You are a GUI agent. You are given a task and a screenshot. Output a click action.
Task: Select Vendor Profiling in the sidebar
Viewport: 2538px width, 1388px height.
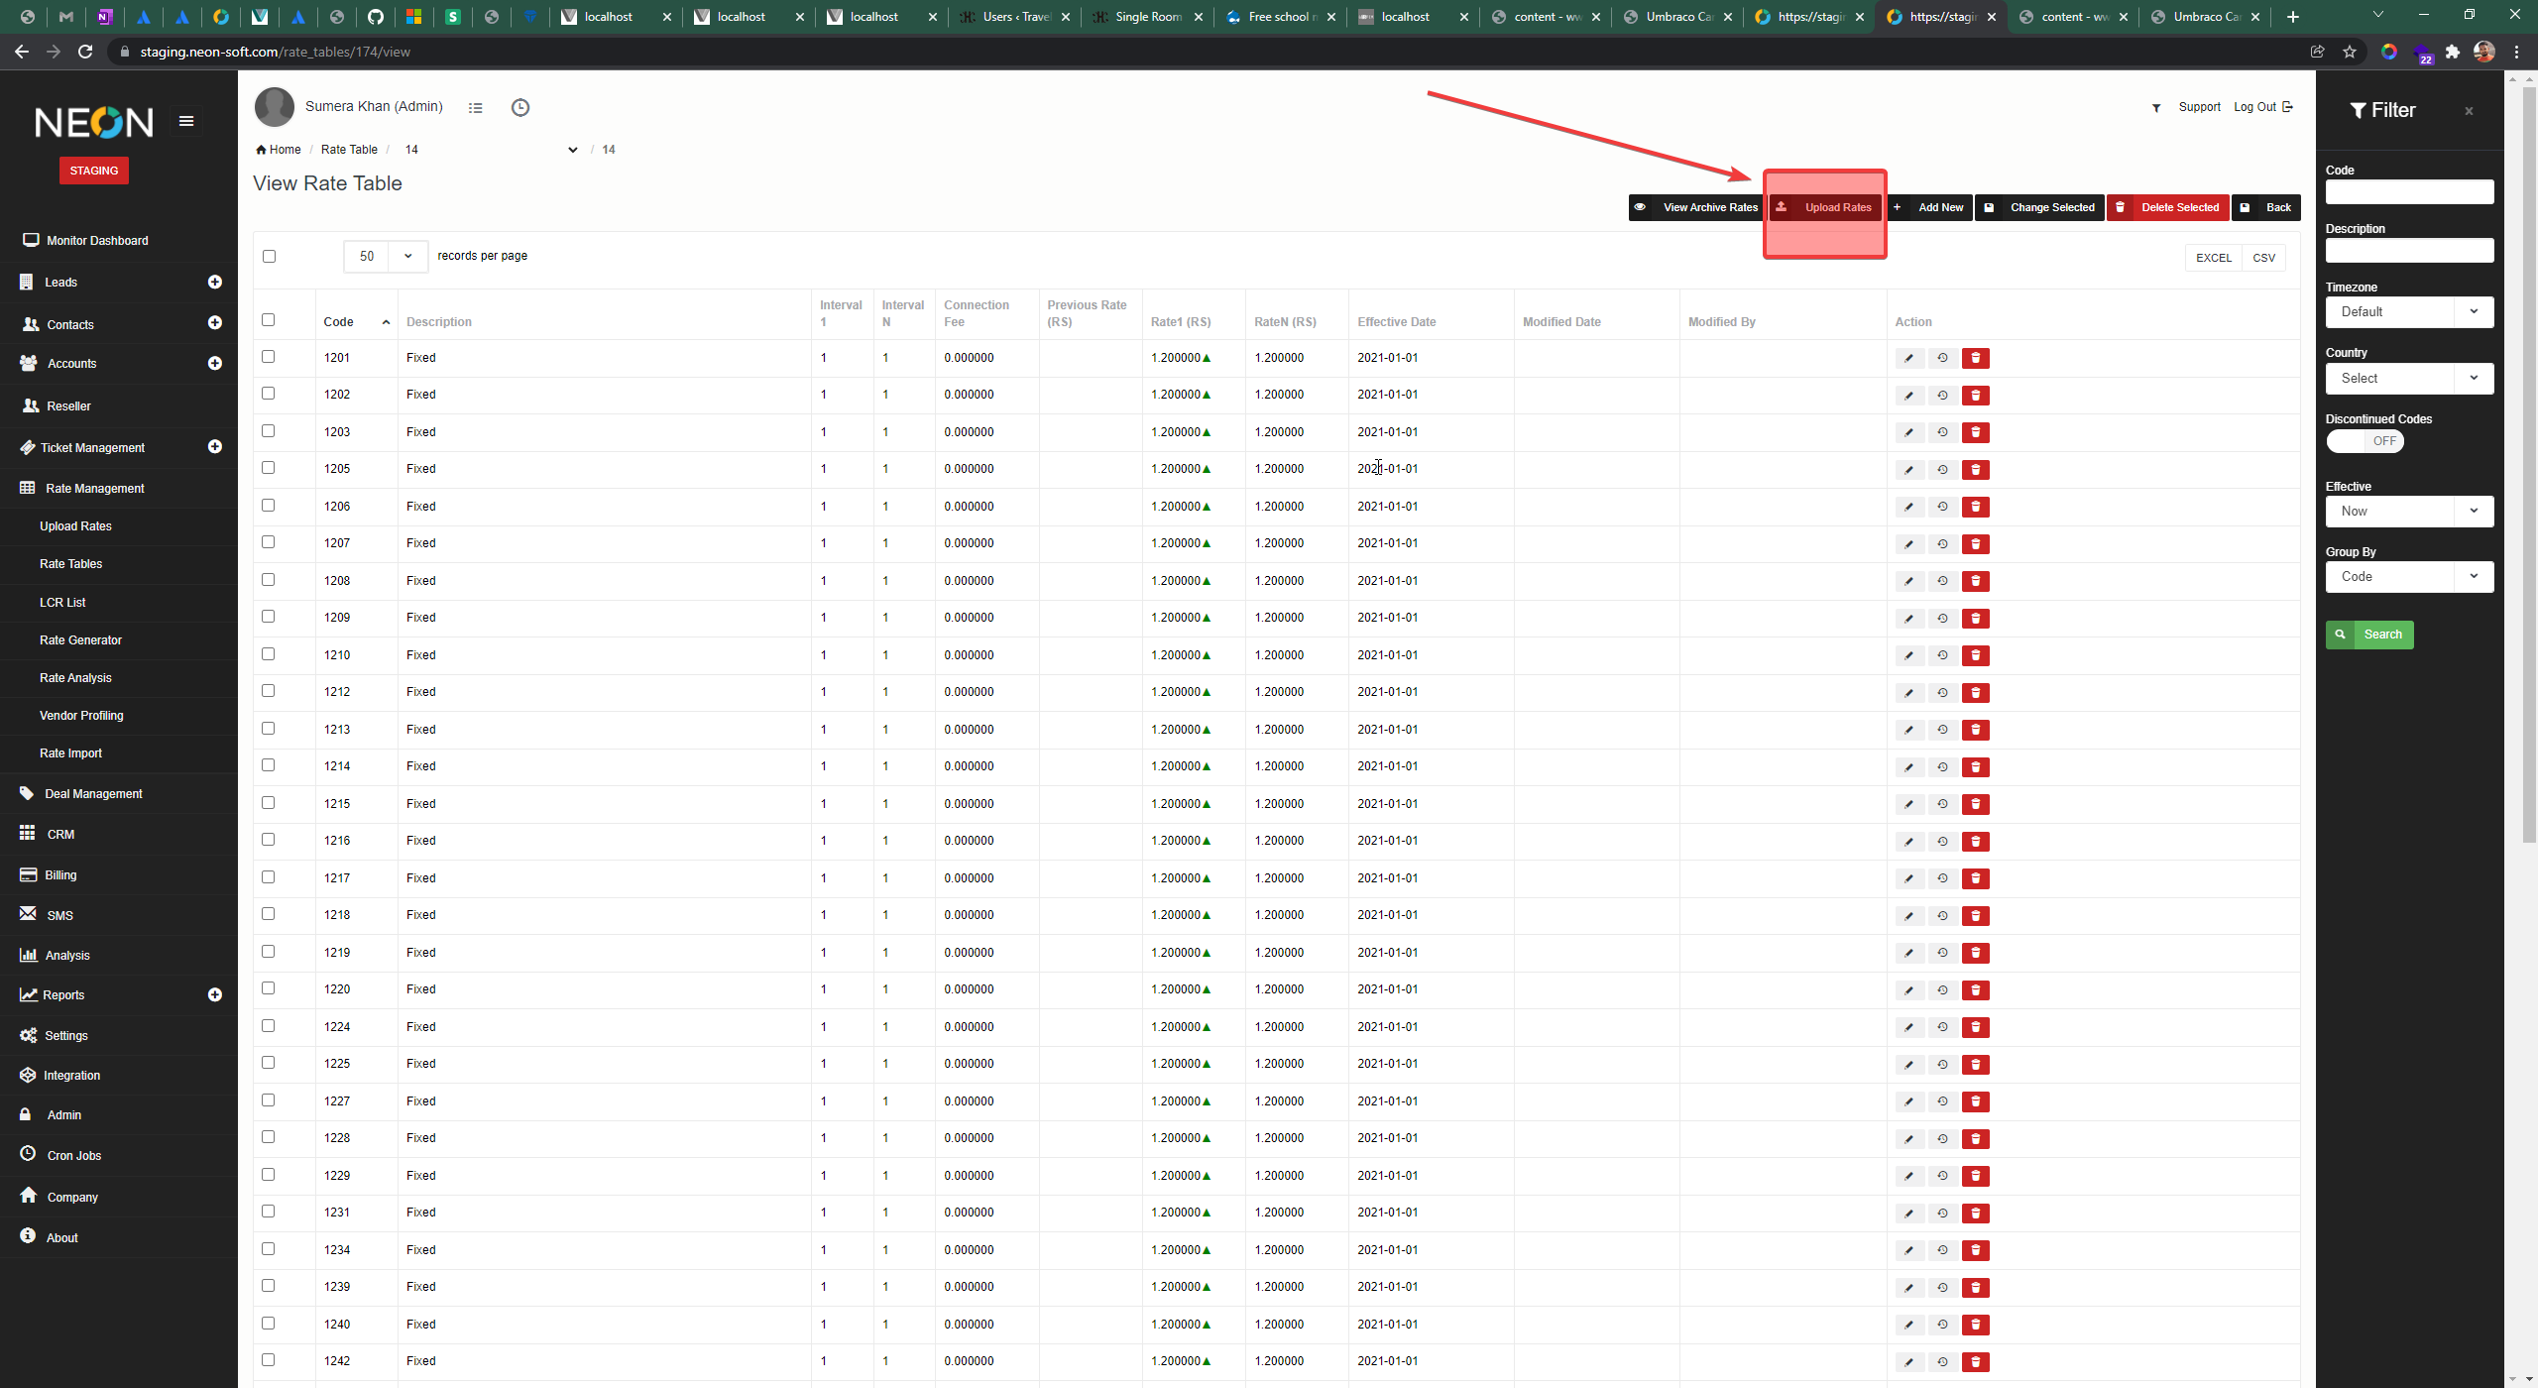click(81, 715)
